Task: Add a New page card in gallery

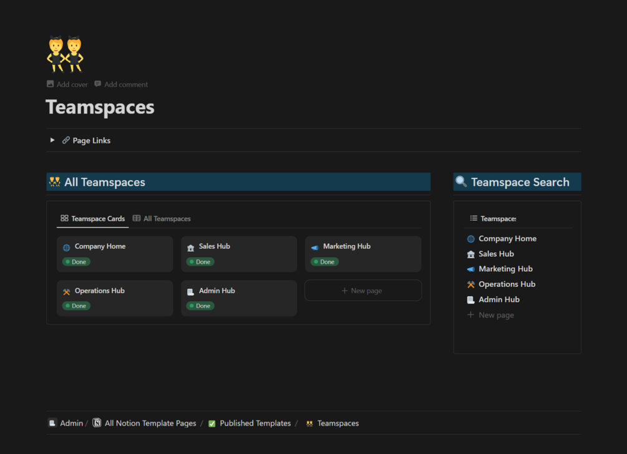Action: (x=363, y=291)
